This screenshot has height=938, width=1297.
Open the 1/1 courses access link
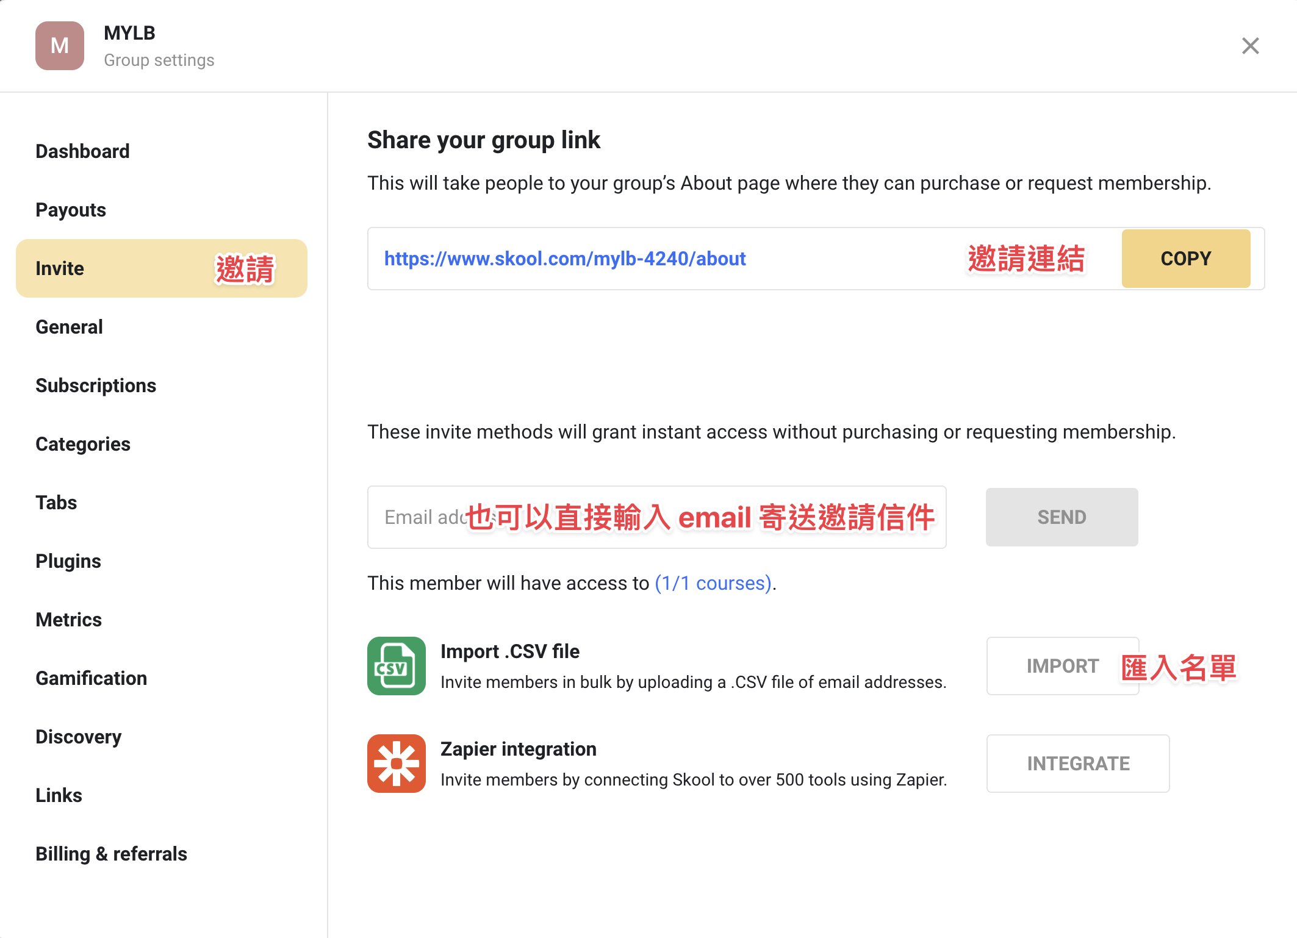point(713,583)
